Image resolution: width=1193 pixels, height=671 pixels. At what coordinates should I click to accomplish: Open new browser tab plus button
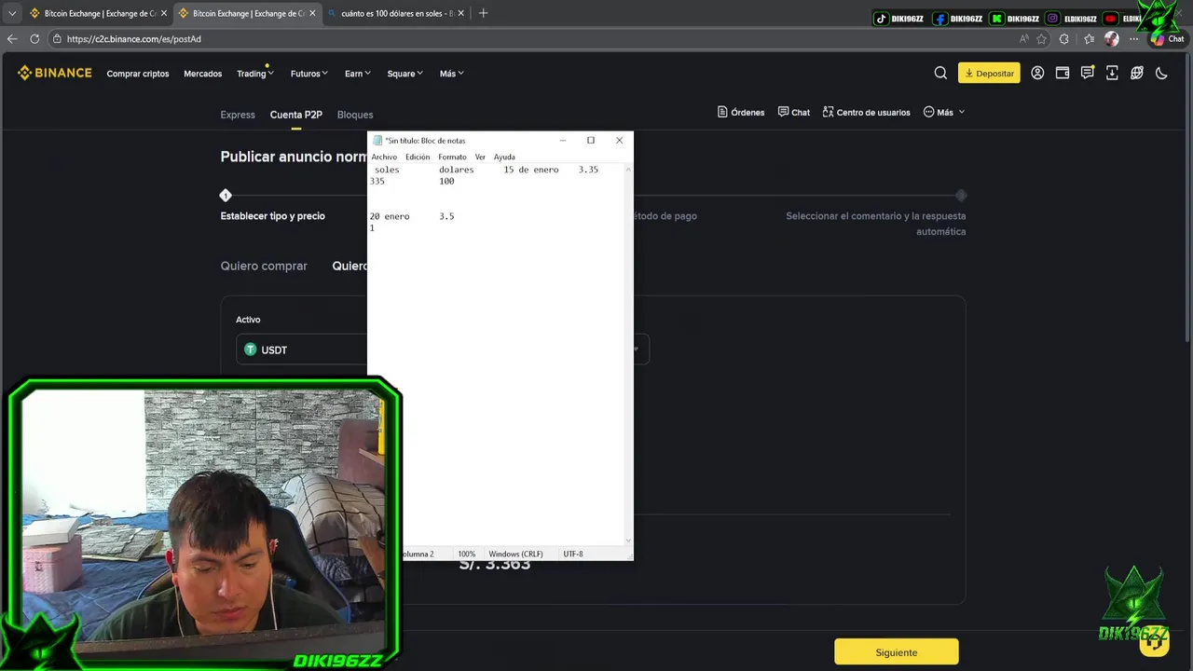(483, 13)
